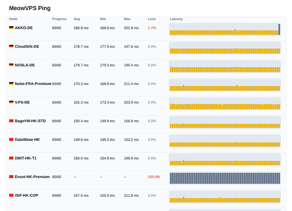The image size is (292, 211).
Task: Click the German flag beside AKKO-DE
Action: [11, 28]
